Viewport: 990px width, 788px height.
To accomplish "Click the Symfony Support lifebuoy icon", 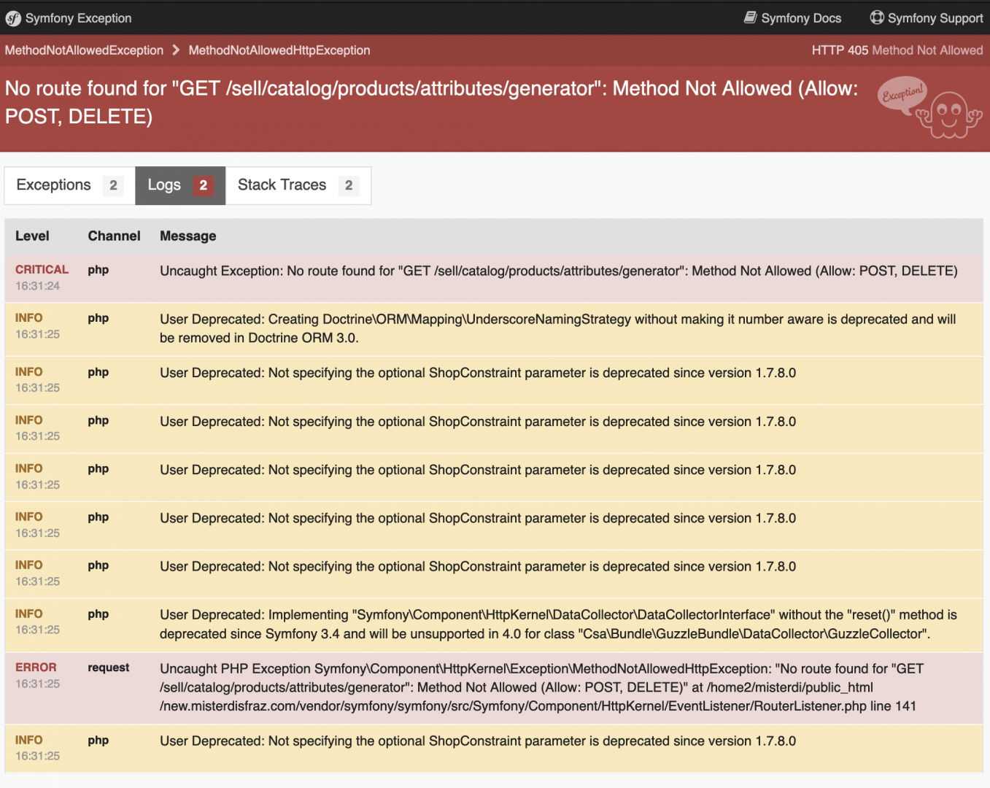I will tap(877, 18).
